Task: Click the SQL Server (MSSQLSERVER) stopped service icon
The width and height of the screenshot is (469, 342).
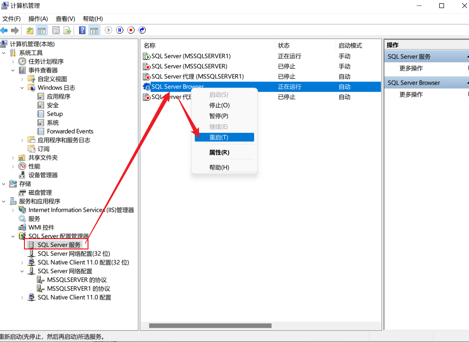Action: (147, 66)
